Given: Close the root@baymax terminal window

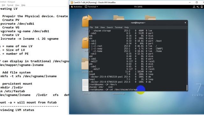Looking at the screenshot, I should (185, 23).
